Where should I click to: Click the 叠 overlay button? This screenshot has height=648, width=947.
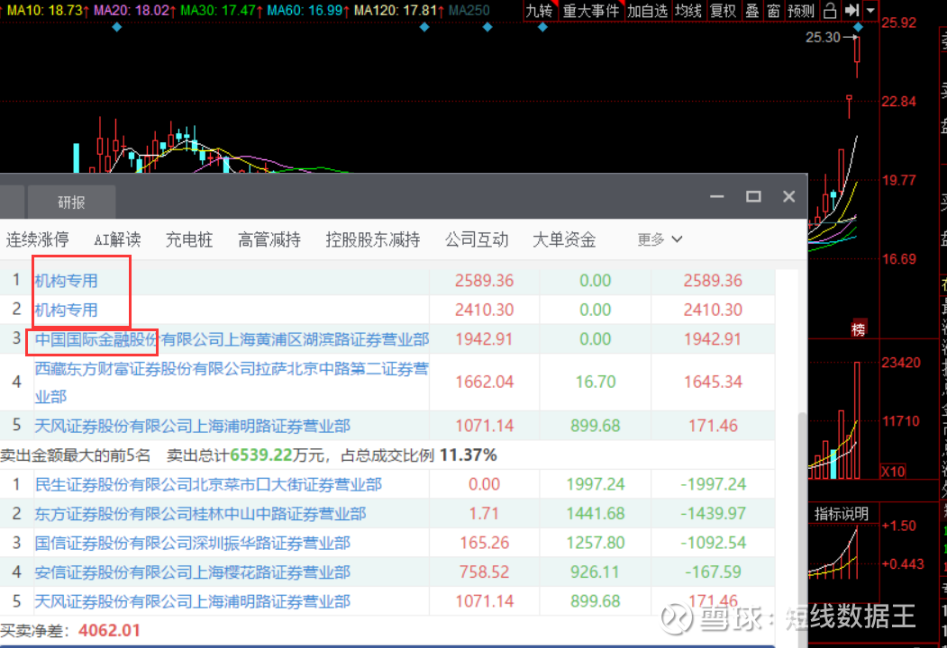click(x=751, y=11)
